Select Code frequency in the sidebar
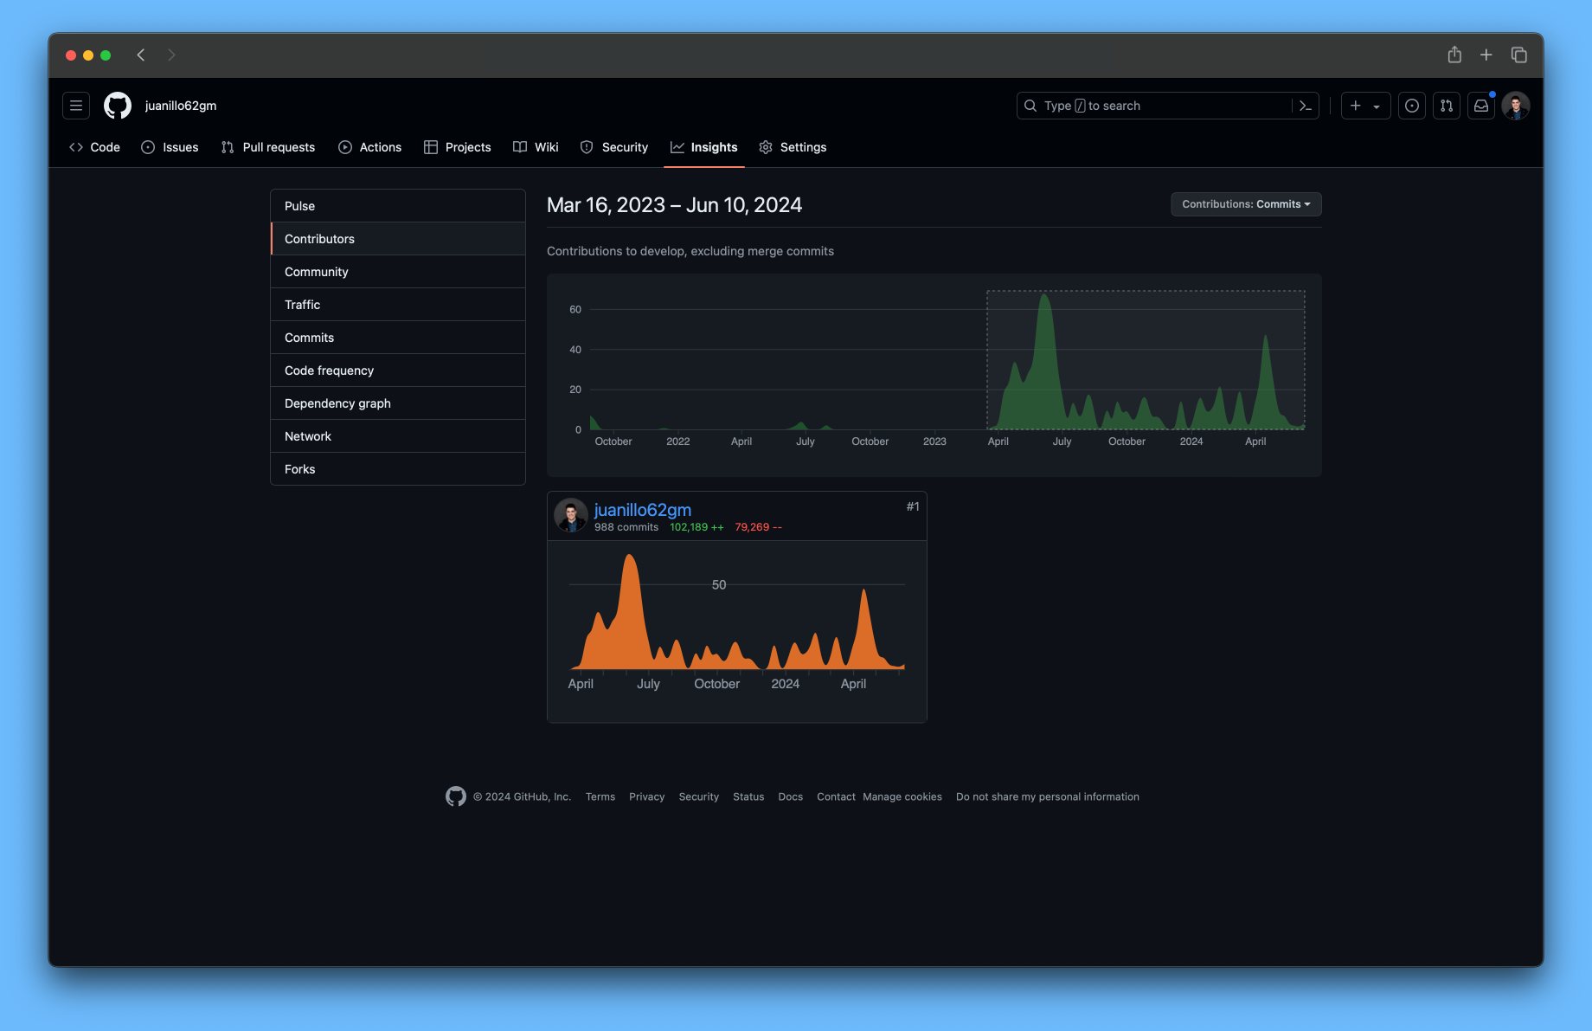This screenshot has height=1031, width=1592. point(329,370)
